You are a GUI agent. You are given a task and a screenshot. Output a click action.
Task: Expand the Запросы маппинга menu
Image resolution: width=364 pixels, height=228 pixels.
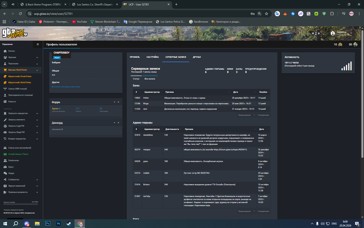[37, 120]
